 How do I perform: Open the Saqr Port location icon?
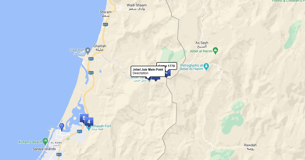(88, 50)
